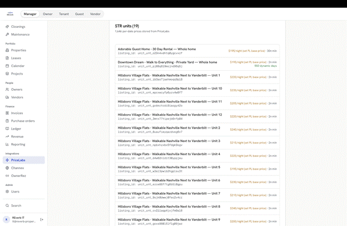Open the OwnerRez integration
The width and height of the screenshot is (347, 226).
click(x=23, y=176)
